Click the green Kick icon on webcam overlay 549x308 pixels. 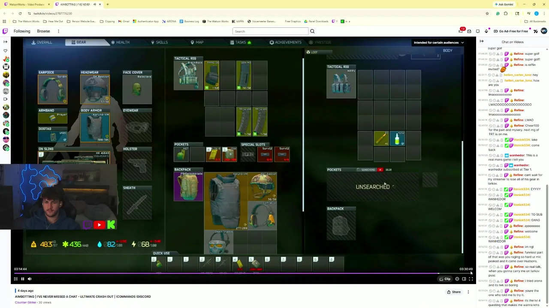pyautogui.click(x=111, y=225)
